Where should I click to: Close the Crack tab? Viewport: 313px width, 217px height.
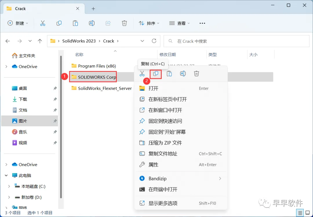[78, 9]
